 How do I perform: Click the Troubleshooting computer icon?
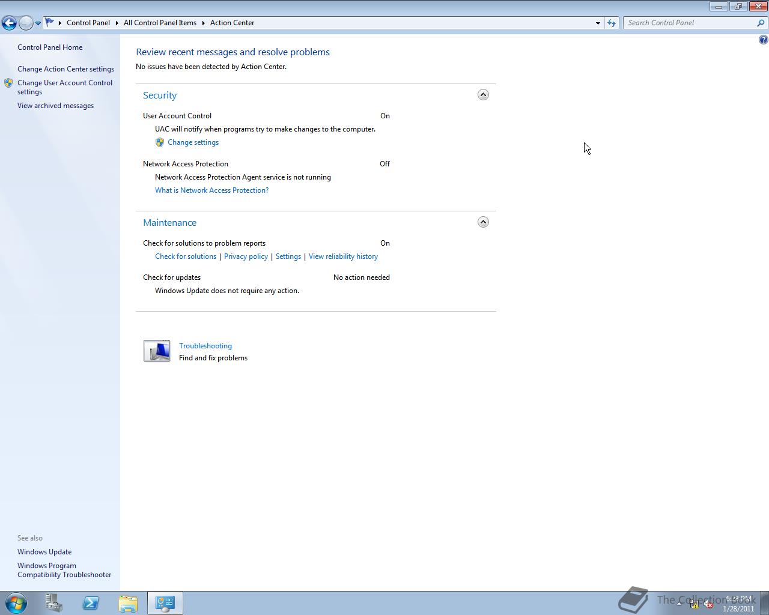coord(157,351)
